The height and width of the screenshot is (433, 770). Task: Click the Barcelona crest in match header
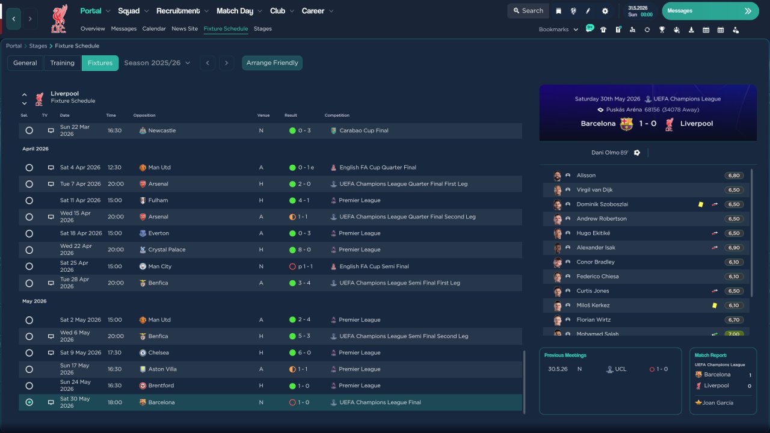(626, 124)
